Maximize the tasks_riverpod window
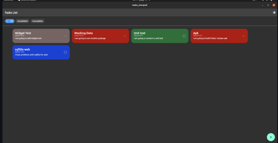Screen dimensions: 278x143 268,5
